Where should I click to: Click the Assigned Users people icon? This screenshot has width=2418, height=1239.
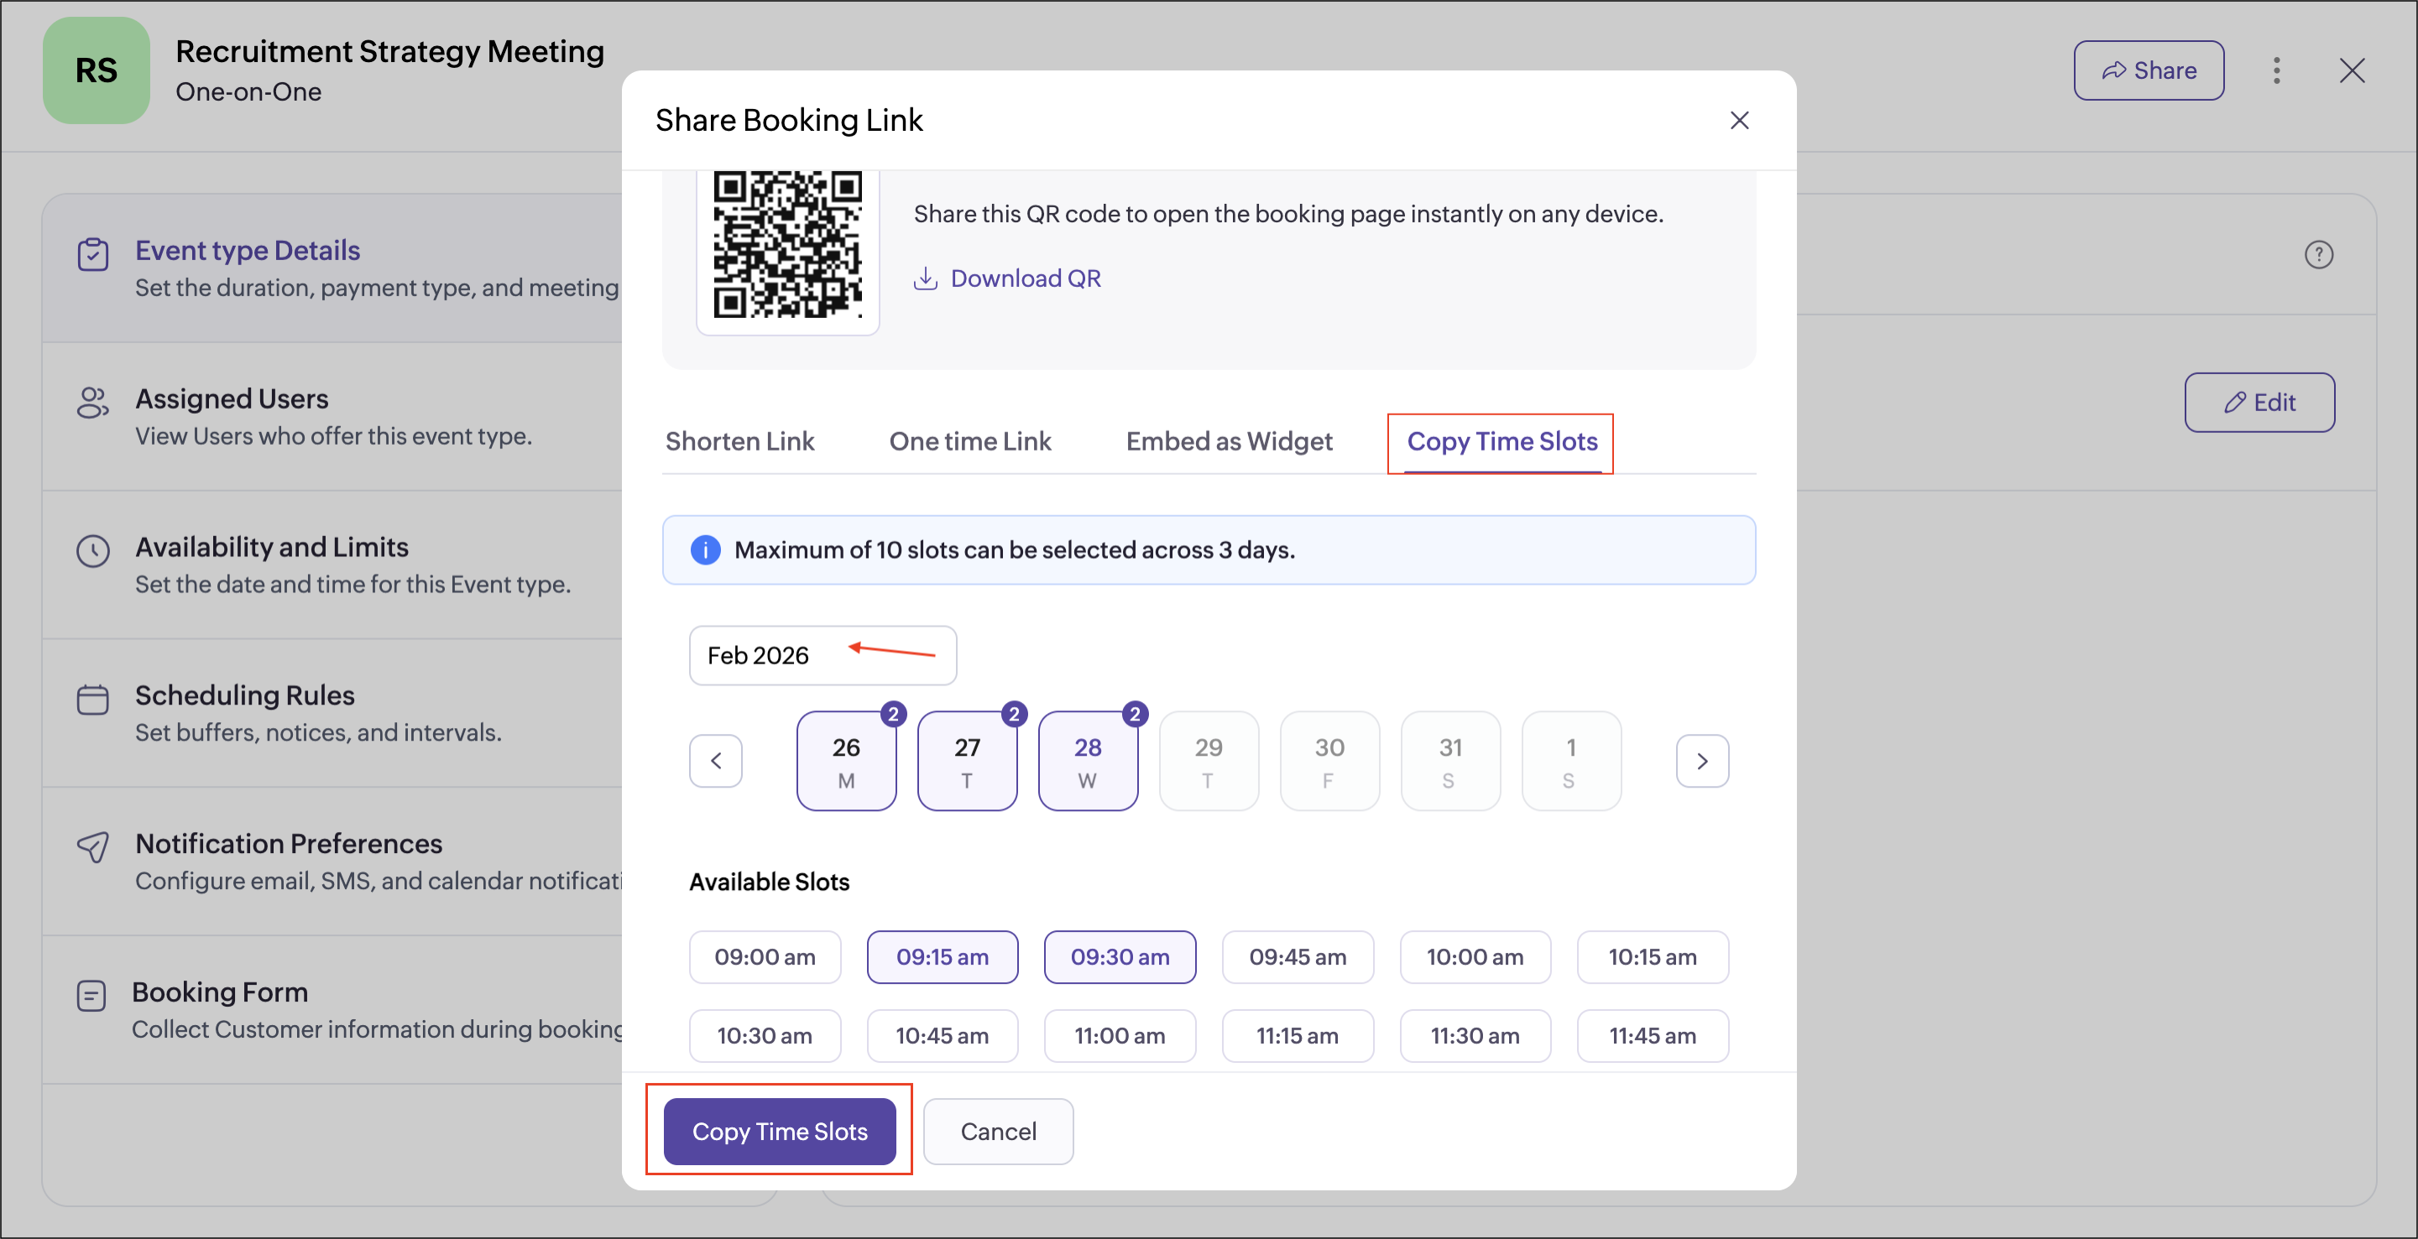[x=93, y=403]
